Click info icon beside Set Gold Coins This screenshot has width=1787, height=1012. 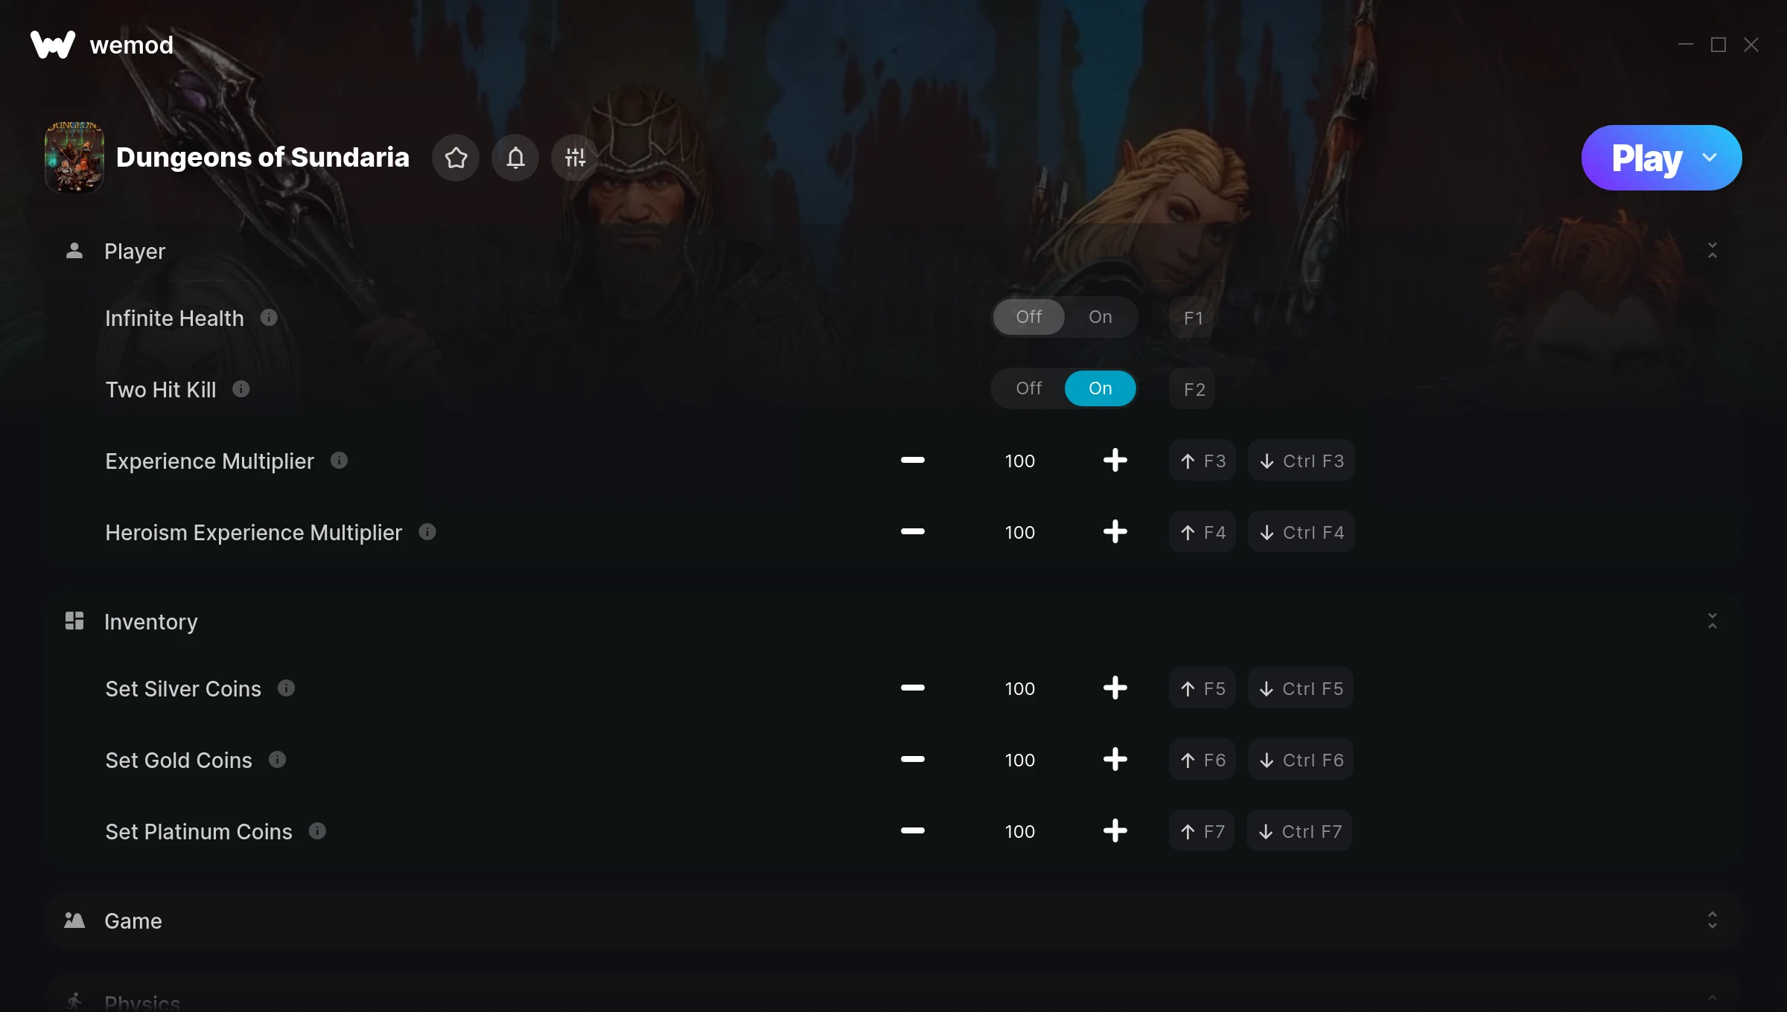click(x=277, y=760)
